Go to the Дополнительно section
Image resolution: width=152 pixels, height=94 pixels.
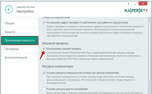(20, 57)
